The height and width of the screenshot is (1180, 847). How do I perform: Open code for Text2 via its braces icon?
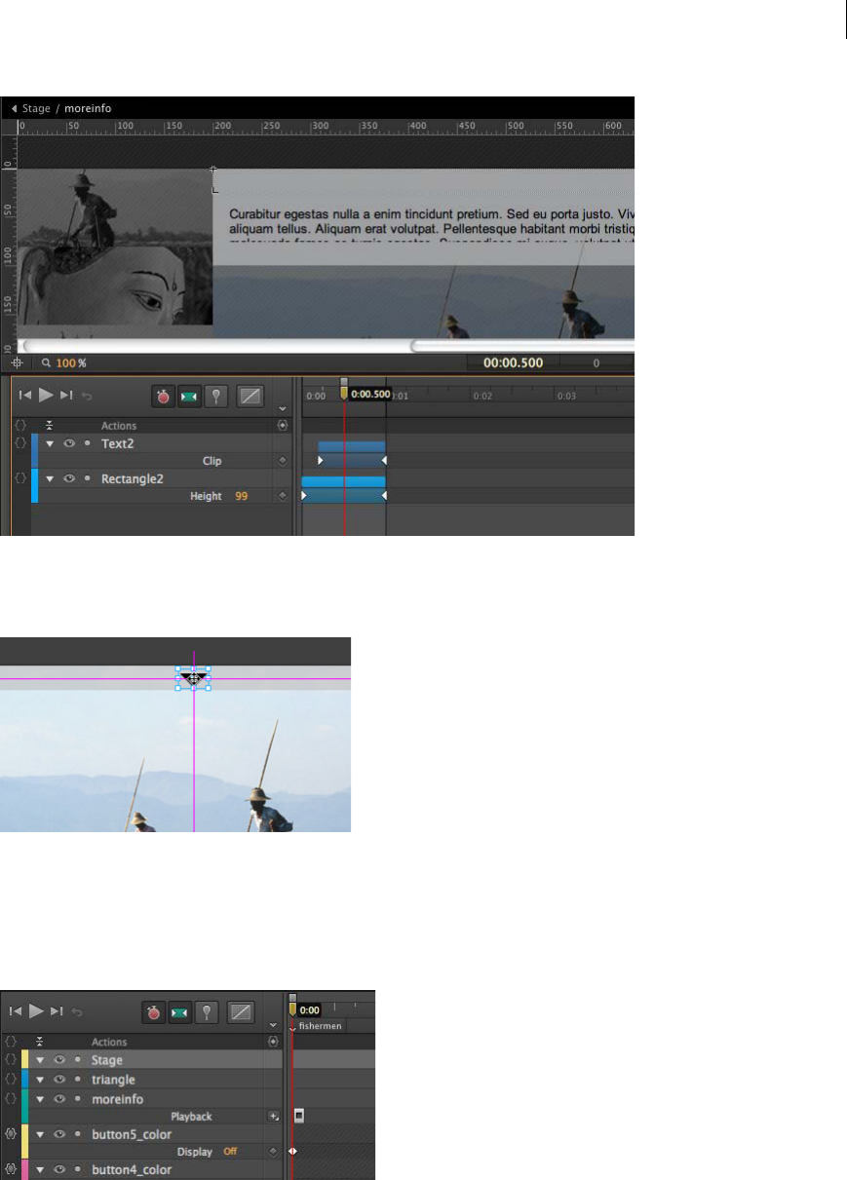[19, 442]
